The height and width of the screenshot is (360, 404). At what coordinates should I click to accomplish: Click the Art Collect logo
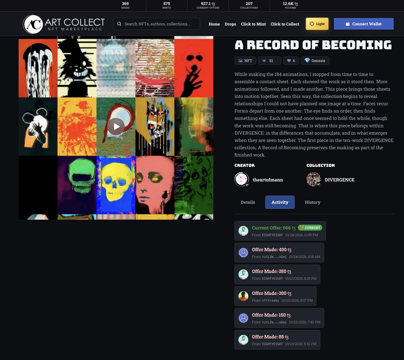tap(64, 24)
